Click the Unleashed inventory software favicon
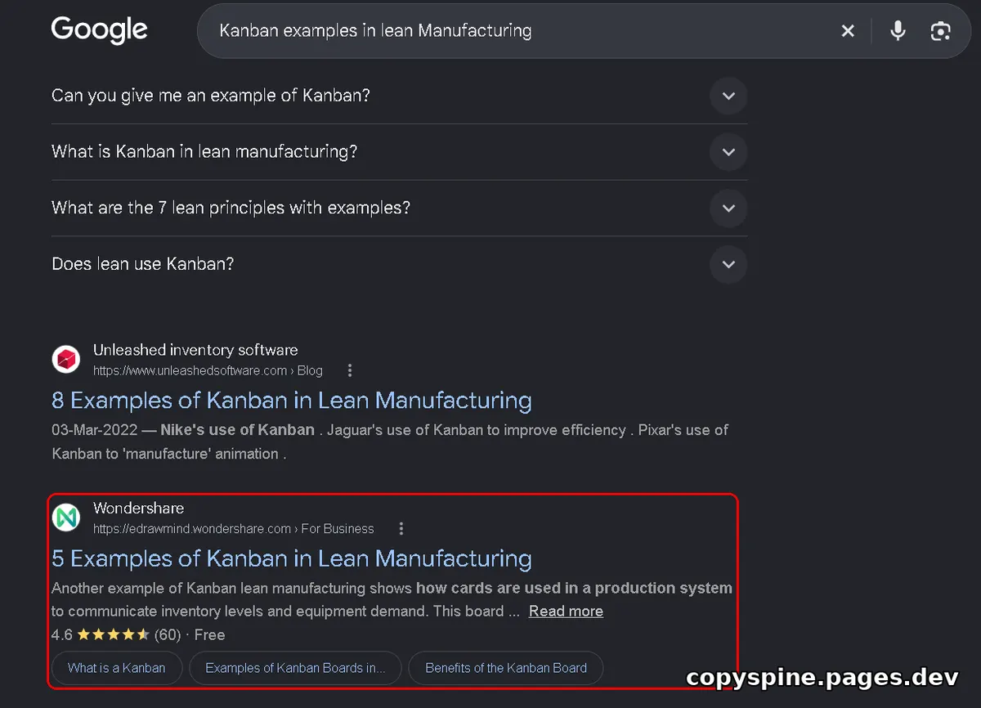 coord(66,359)
